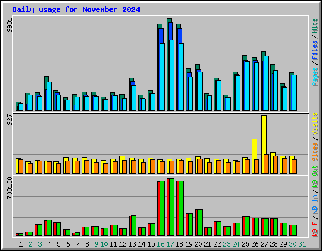The width and height of the screenshot is (322, 251).
Task: Click day label "31" on the x-axis
Action: pos(302,244)
